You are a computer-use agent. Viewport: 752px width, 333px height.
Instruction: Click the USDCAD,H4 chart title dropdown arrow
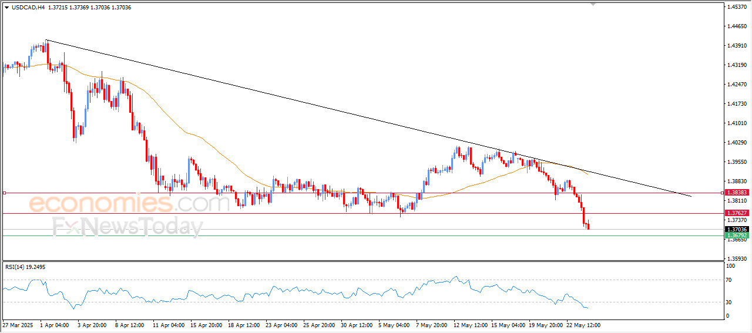coord(6,8)
